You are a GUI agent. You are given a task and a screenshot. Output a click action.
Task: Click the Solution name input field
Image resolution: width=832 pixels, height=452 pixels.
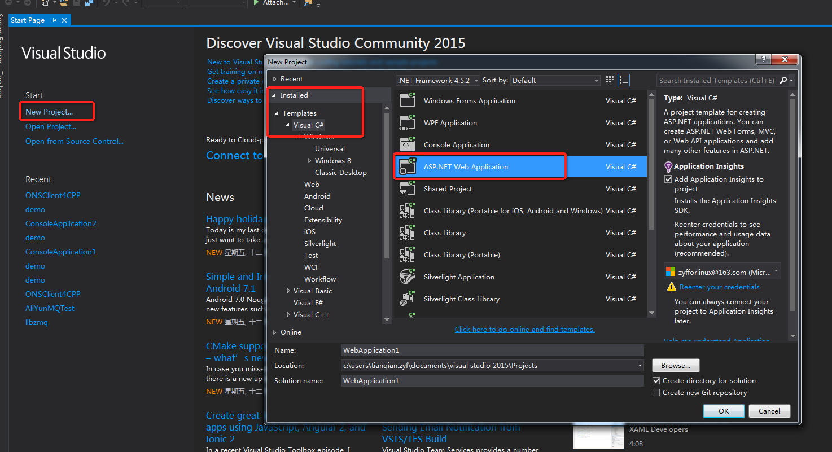point(492,381)
